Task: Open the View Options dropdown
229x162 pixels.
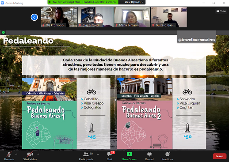Action: point(134,2)
